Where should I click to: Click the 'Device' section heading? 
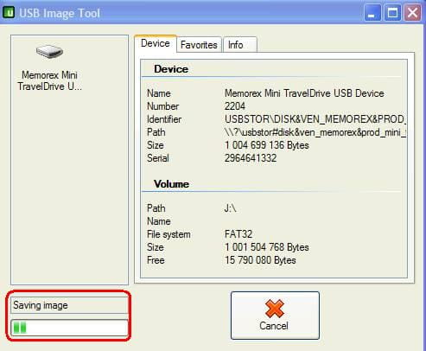(x=171, y=69)
